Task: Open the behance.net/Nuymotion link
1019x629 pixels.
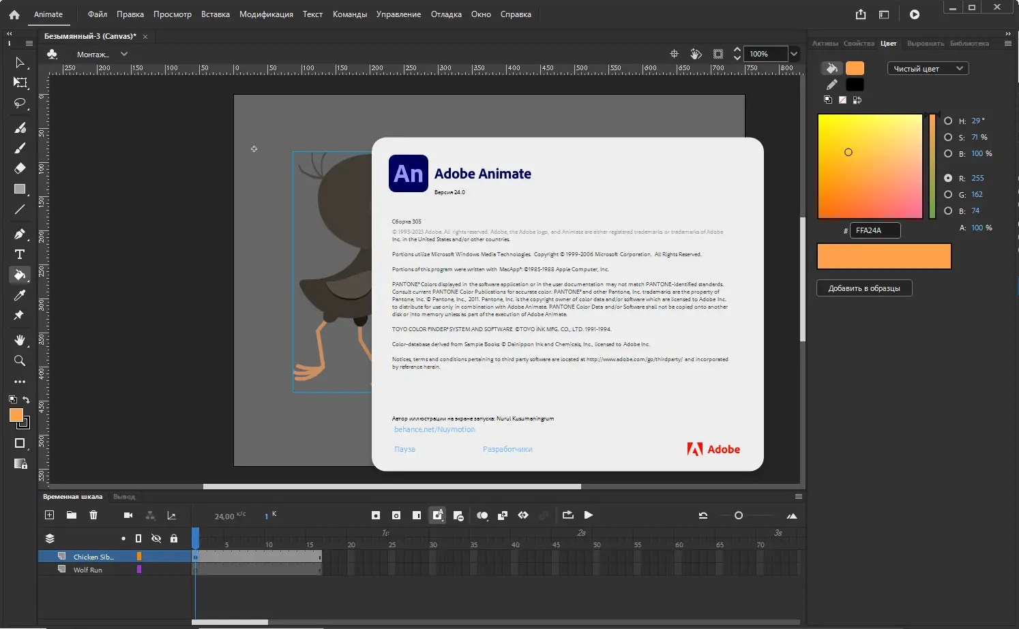Action: click(x=434, y=429)
